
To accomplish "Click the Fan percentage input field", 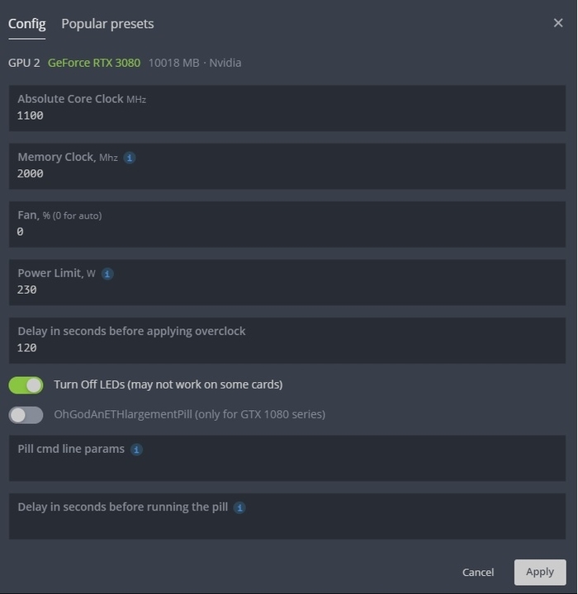I will [287, 224].
